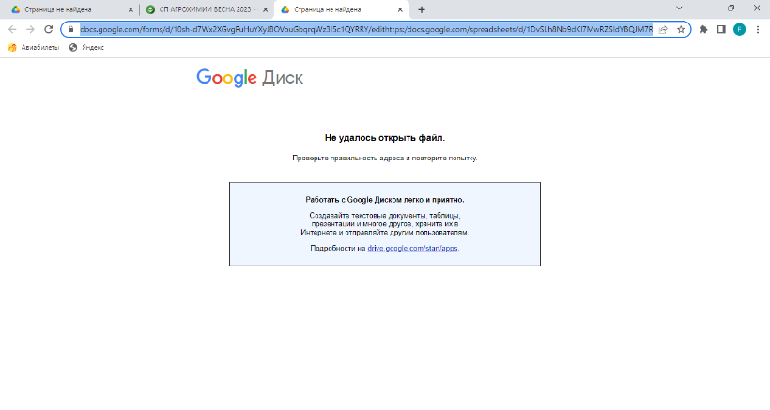
Task: Close the active Drive error tab
Action: [400, 9]
